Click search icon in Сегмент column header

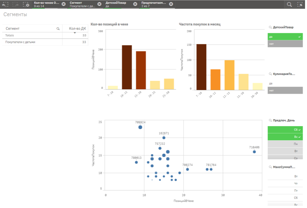[58, 29]
